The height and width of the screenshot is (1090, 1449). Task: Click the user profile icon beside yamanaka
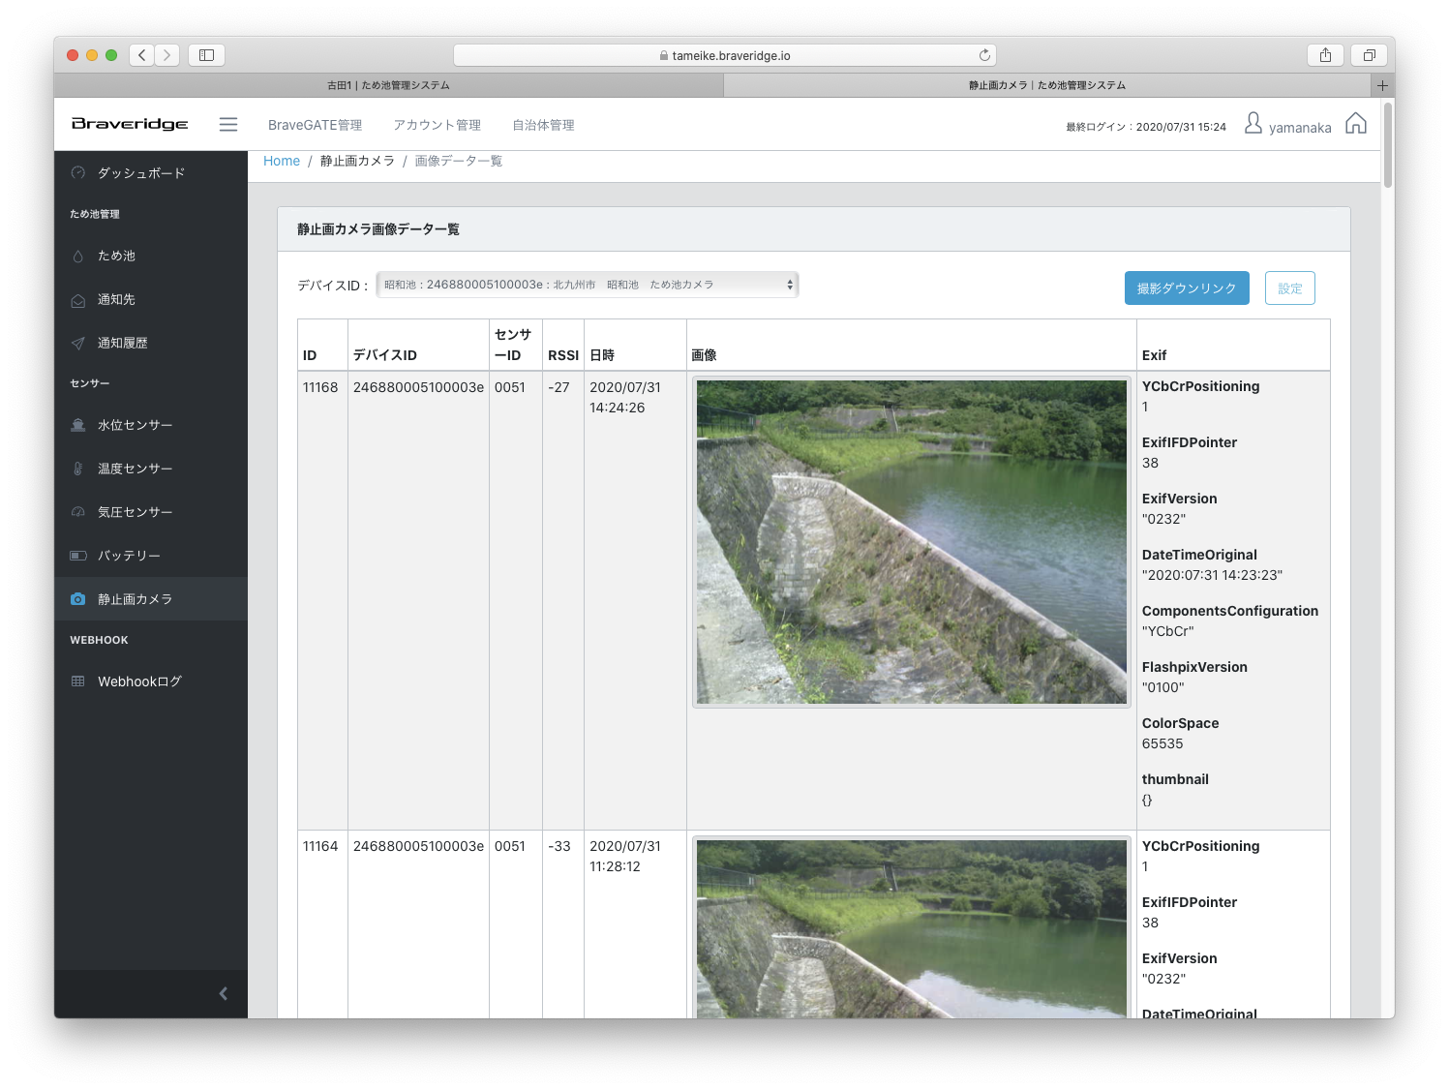[1253, 123]
